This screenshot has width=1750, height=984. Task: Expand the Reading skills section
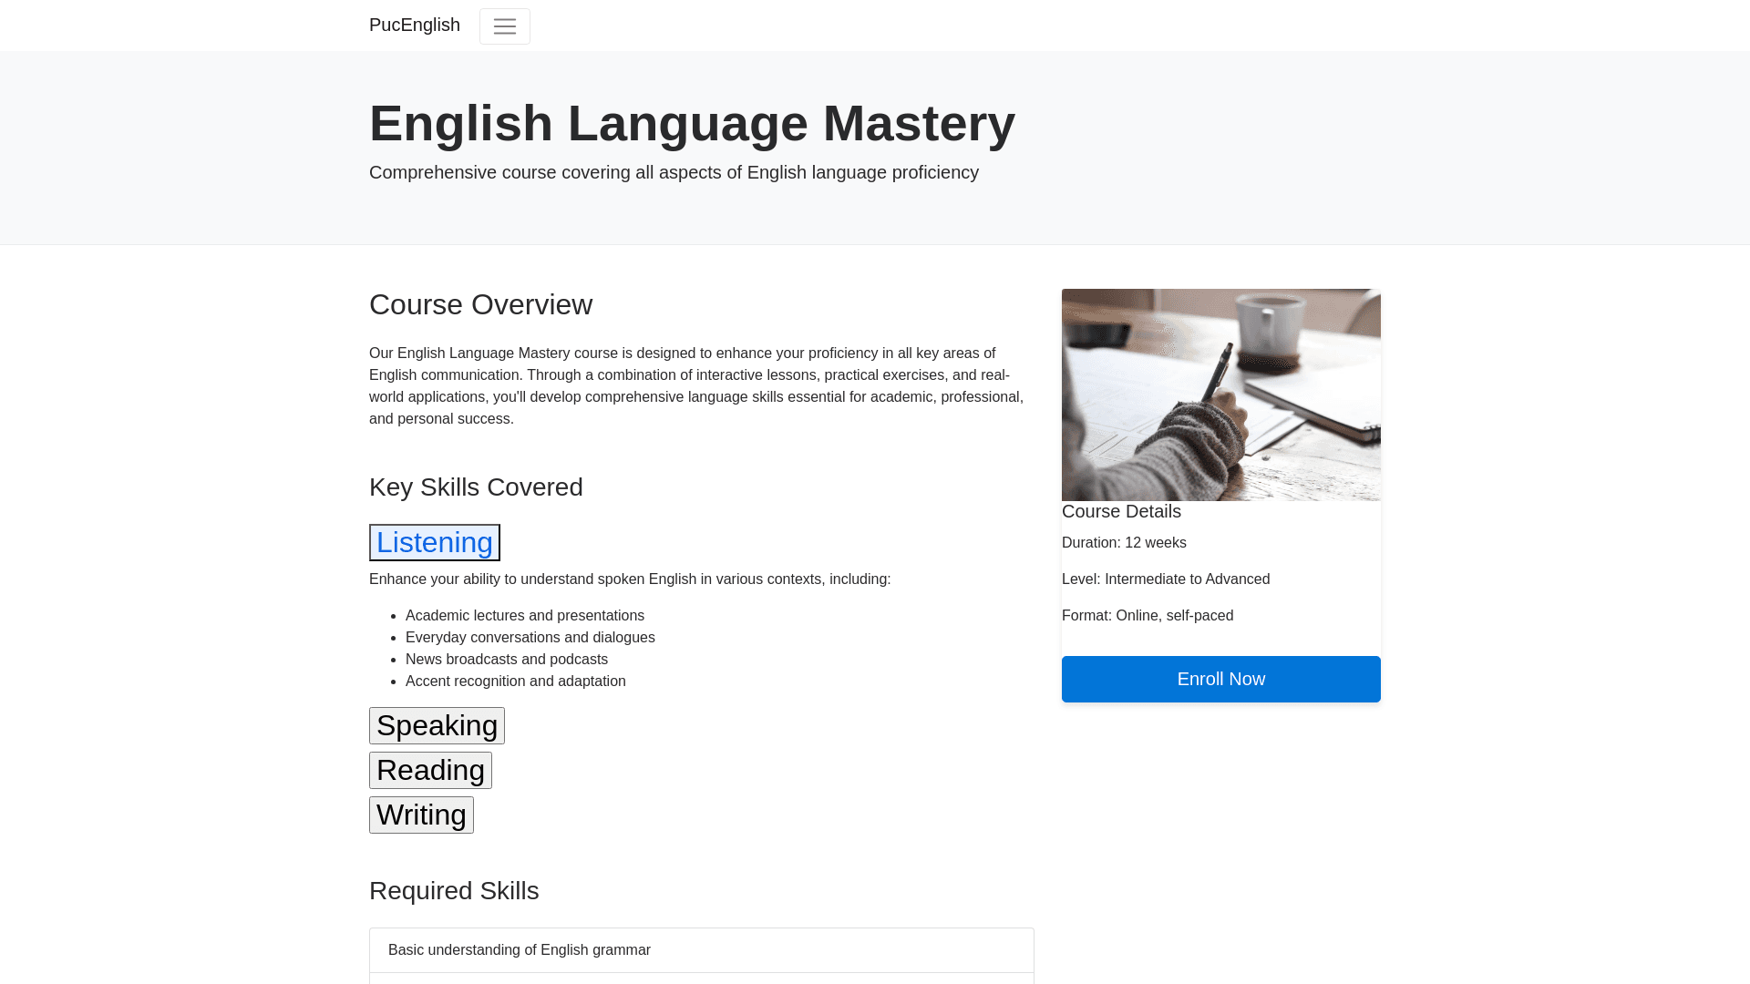tap(430, 770)
